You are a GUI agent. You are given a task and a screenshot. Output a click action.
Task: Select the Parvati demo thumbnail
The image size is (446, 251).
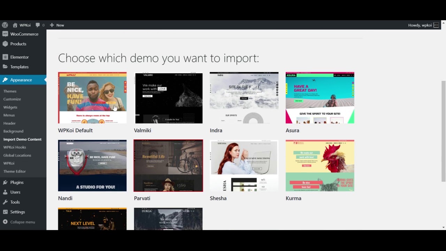(168, 166)
